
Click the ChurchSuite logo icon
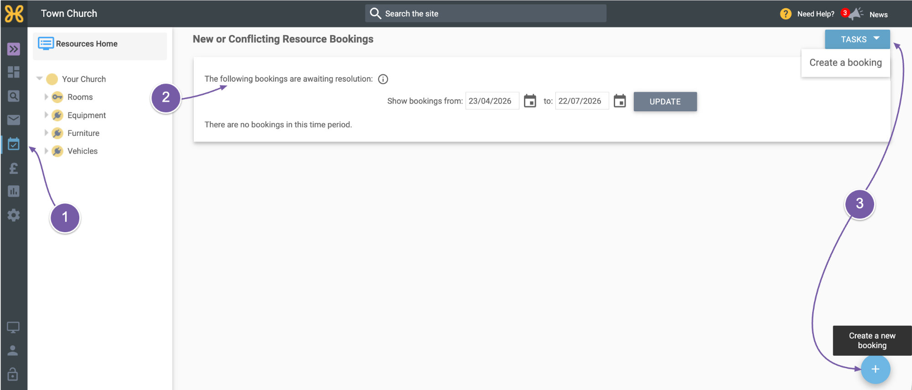14,13
